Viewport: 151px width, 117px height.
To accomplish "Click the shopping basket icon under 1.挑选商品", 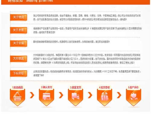I will coord(17,97).
